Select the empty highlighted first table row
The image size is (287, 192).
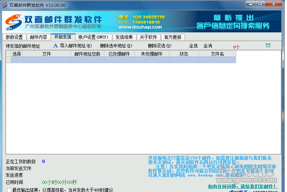coord(121,60)
